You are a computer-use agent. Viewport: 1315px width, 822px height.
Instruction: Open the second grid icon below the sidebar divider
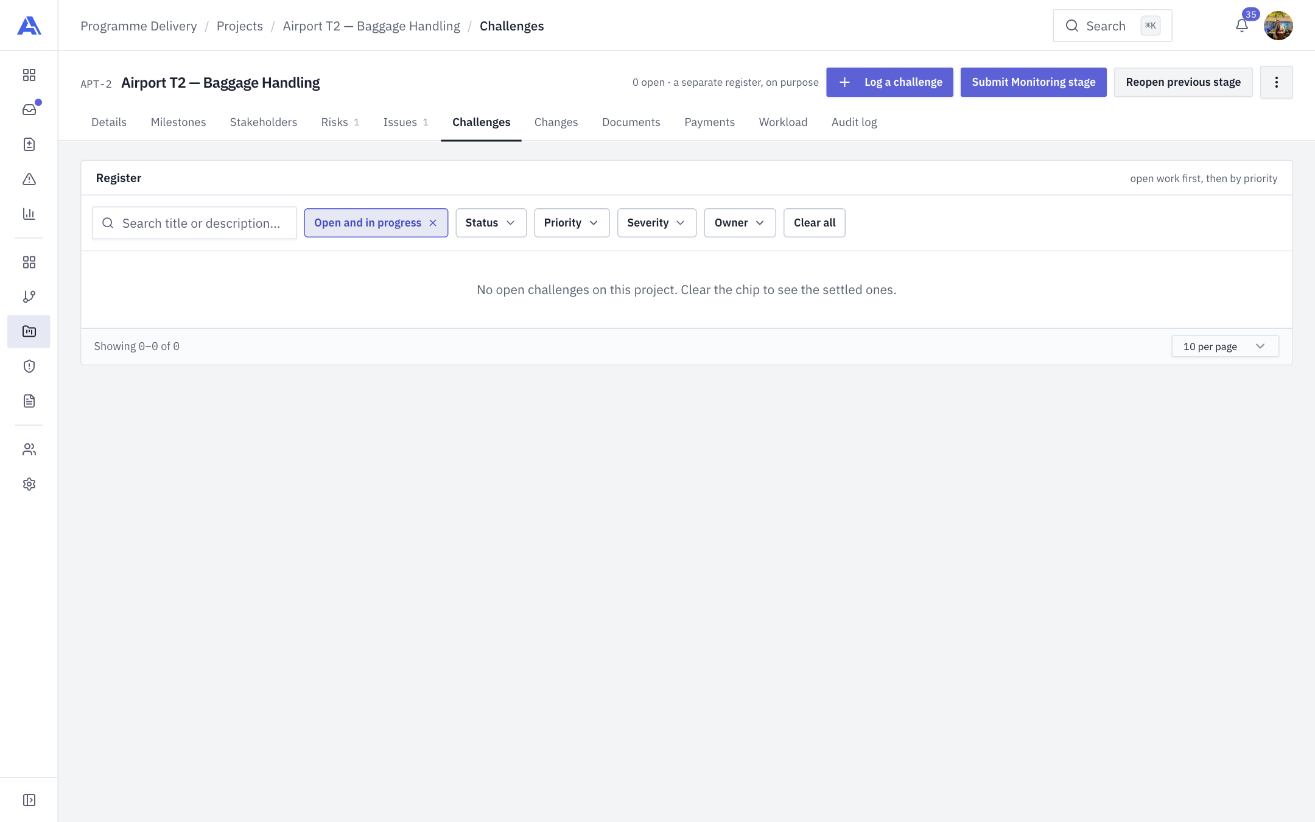tap(29, 262)
